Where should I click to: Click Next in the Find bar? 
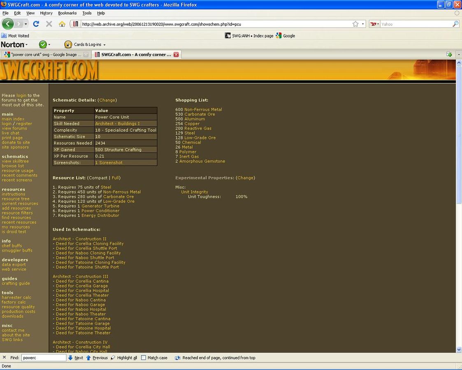pyautogui.click(x=76, y=358)
